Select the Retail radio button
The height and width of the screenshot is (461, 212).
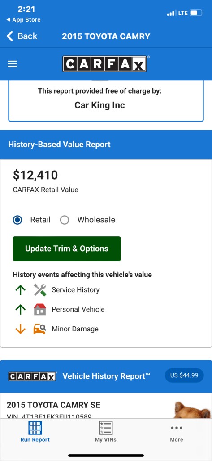tap(17, 220)
